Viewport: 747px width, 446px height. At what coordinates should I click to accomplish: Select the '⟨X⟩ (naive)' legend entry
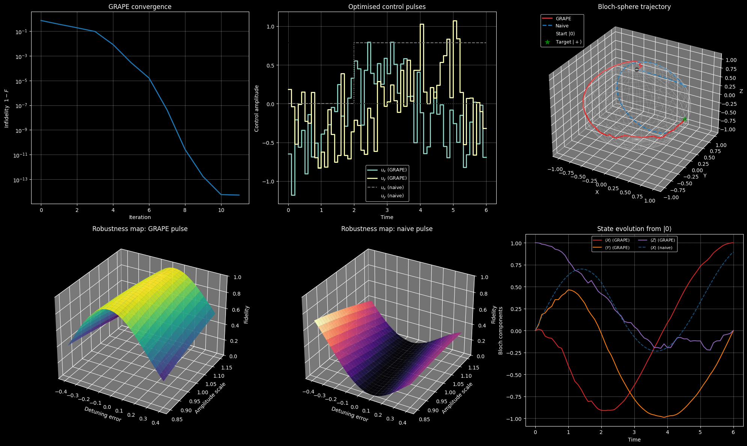coord(656,248)
